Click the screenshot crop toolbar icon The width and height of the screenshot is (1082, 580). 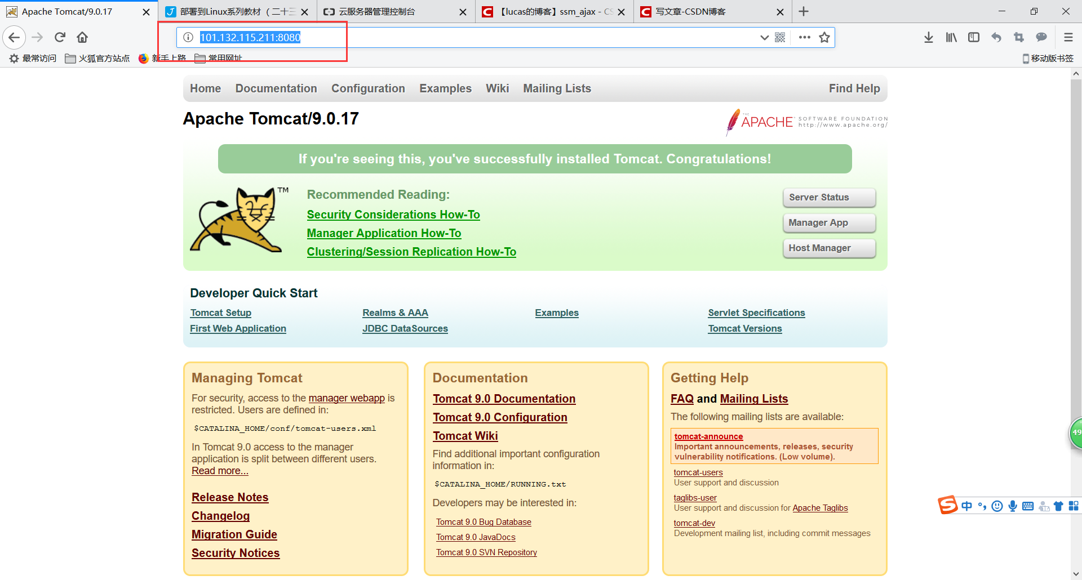click(1019, 37)
